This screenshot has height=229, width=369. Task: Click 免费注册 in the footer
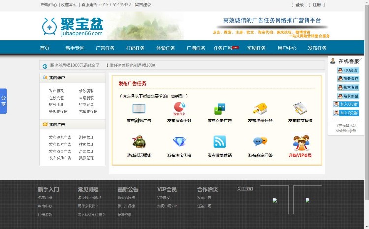click(x=45, y=198)
